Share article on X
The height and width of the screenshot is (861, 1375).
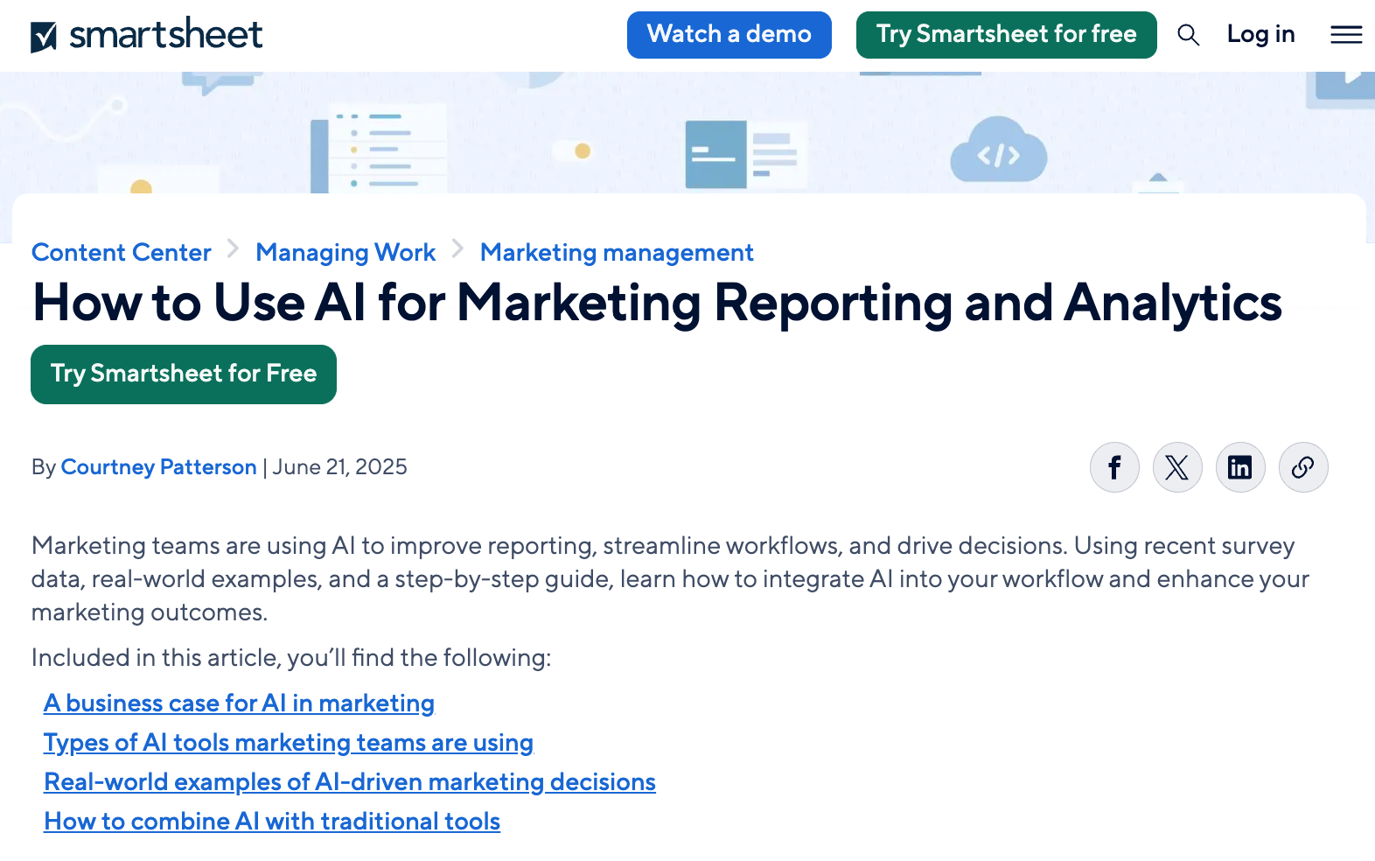1177,467
